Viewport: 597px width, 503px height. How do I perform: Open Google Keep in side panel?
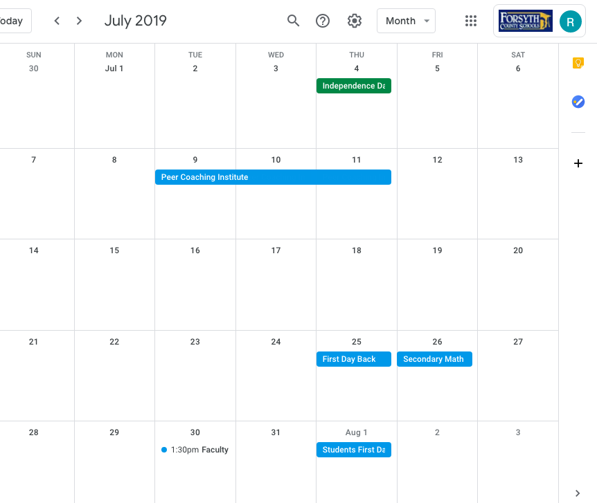[578, 63]
